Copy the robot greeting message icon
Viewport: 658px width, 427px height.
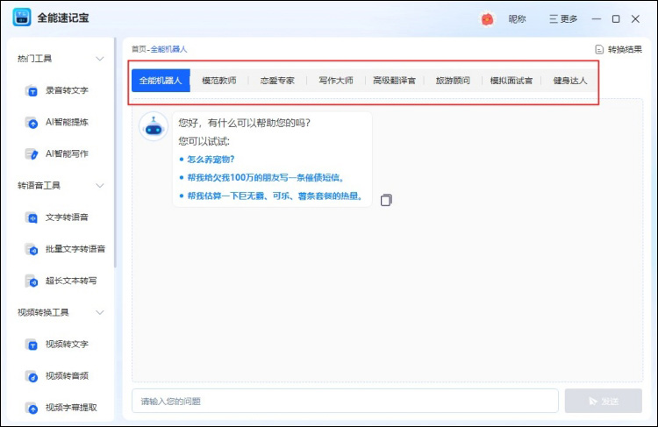[x=386, y=200]
